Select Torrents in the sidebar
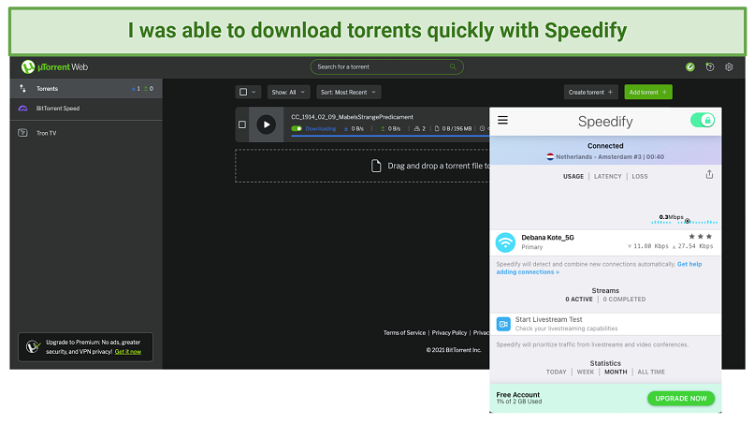Viewport: 754px width, 424px height. [x=87, y=89]
